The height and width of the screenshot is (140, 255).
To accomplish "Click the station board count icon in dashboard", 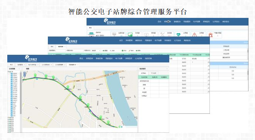I will (114, 34).
